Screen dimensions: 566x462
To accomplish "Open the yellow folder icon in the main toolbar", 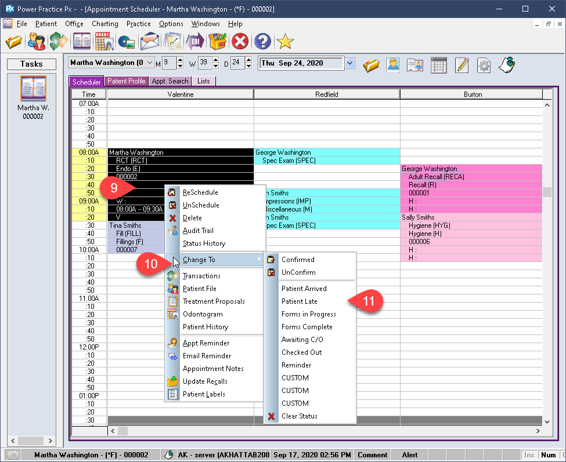I will pyautogui.click(x=14, y=41).
